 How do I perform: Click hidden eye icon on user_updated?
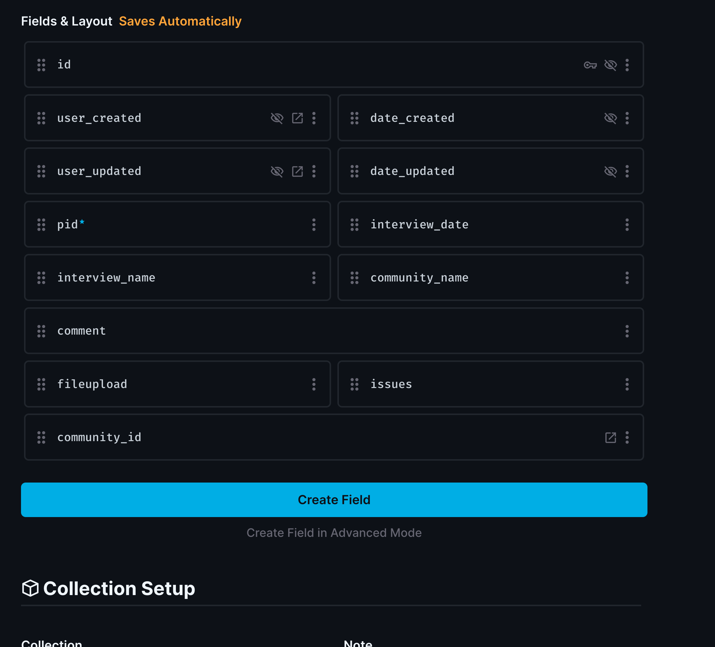click(x=277, y=171)
